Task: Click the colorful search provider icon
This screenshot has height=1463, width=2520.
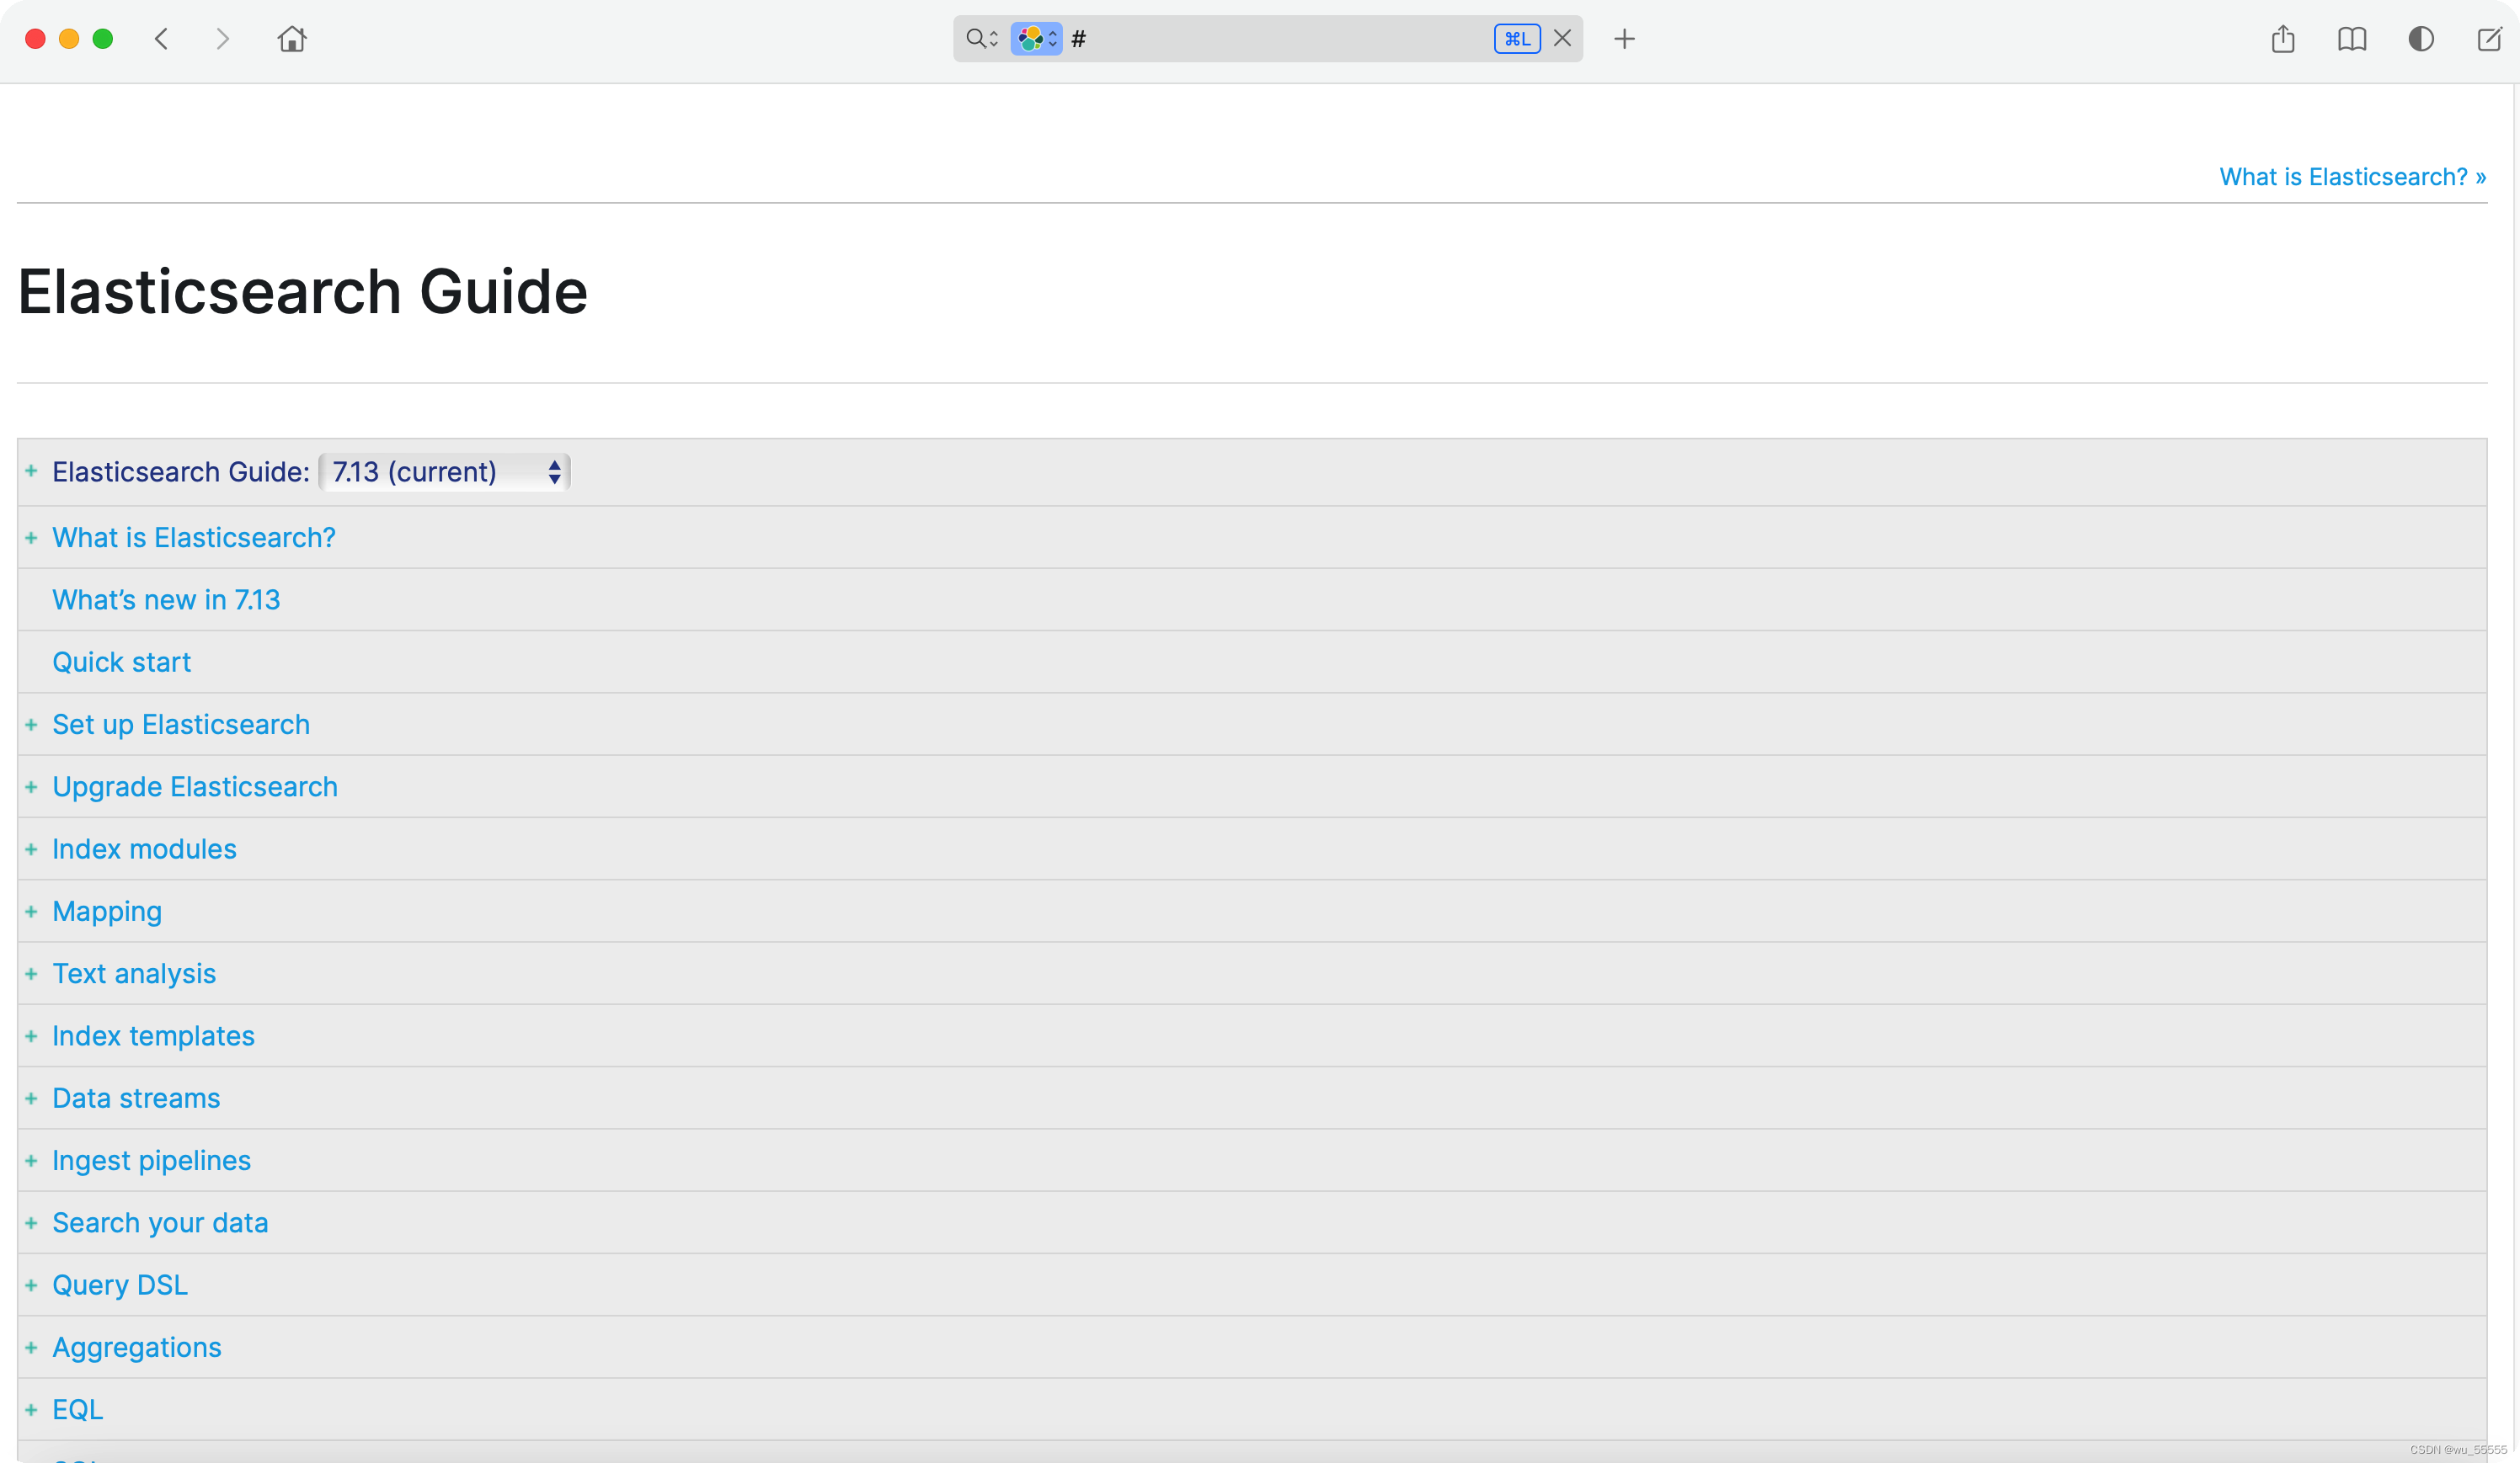Action: [1036, 39]
